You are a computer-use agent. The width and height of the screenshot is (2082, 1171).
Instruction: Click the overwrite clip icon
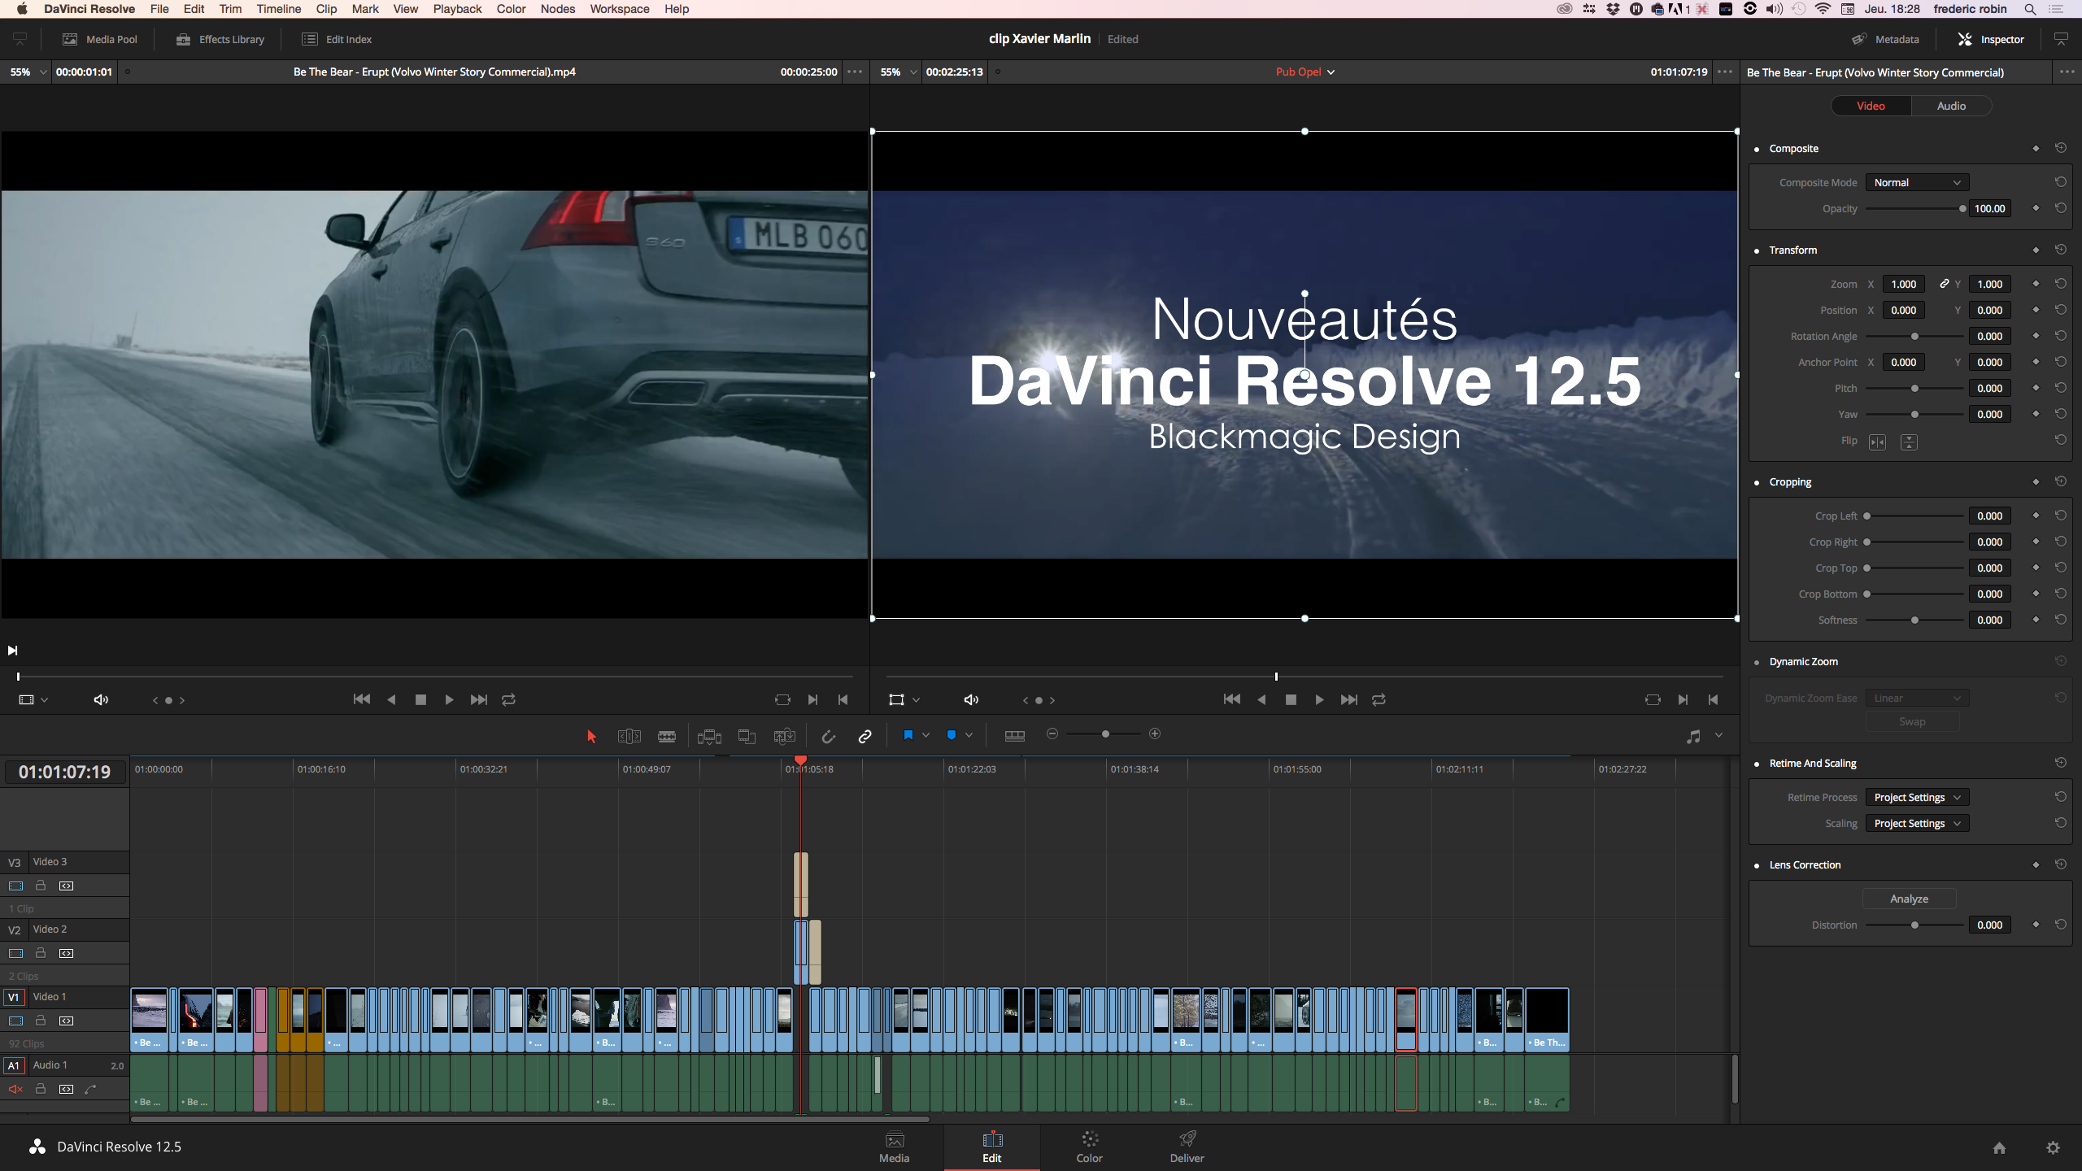point(747,736)
